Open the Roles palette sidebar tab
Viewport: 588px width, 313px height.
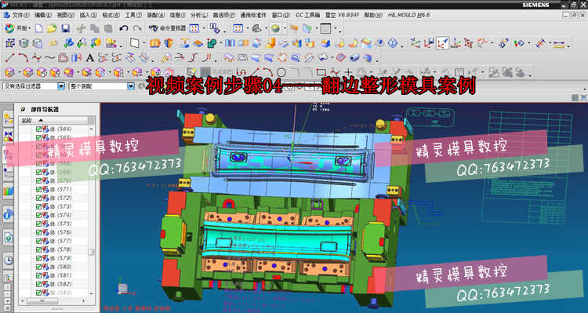point(8,278)
